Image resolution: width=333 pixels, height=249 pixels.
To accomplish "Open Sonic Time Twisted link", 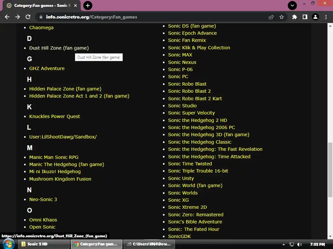I will tap(190, 164).
